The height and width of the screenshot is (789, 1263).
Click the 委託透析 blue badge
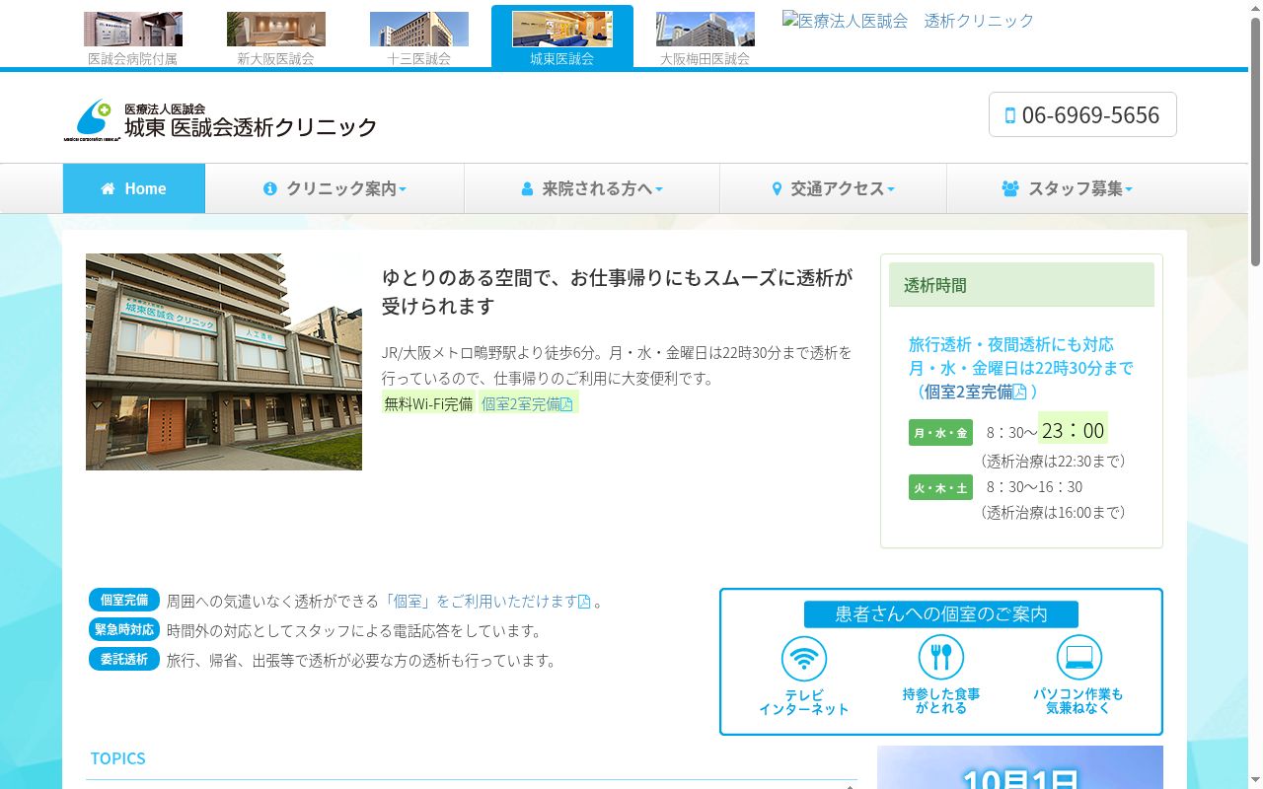(124, 659)
